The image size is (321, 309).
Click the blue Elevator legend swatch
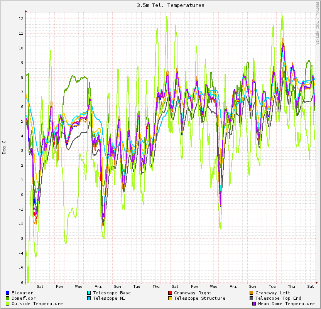point(8,293)
